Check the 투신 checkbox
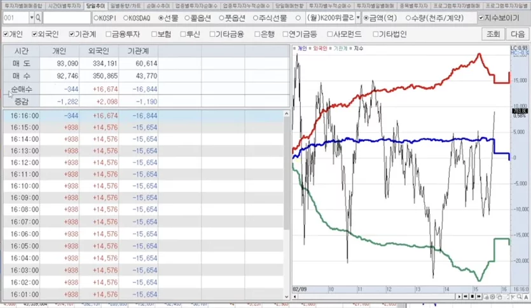 (x=183, y=34)
